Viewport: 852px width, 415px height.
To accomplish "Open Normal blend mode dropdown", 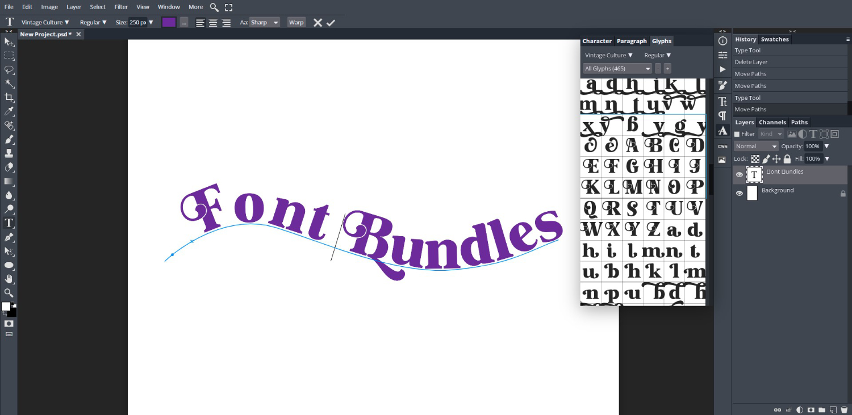I will [756, 146].
